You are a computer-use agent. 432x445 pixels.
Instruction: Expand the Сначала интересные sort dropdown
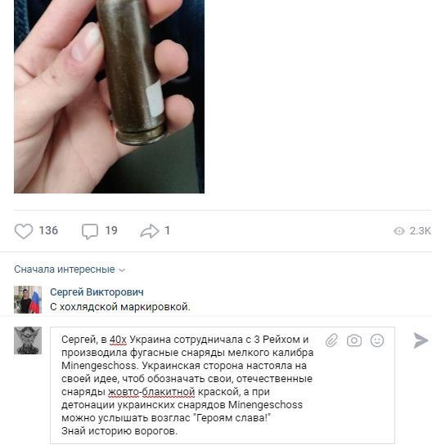coord(70,269)
